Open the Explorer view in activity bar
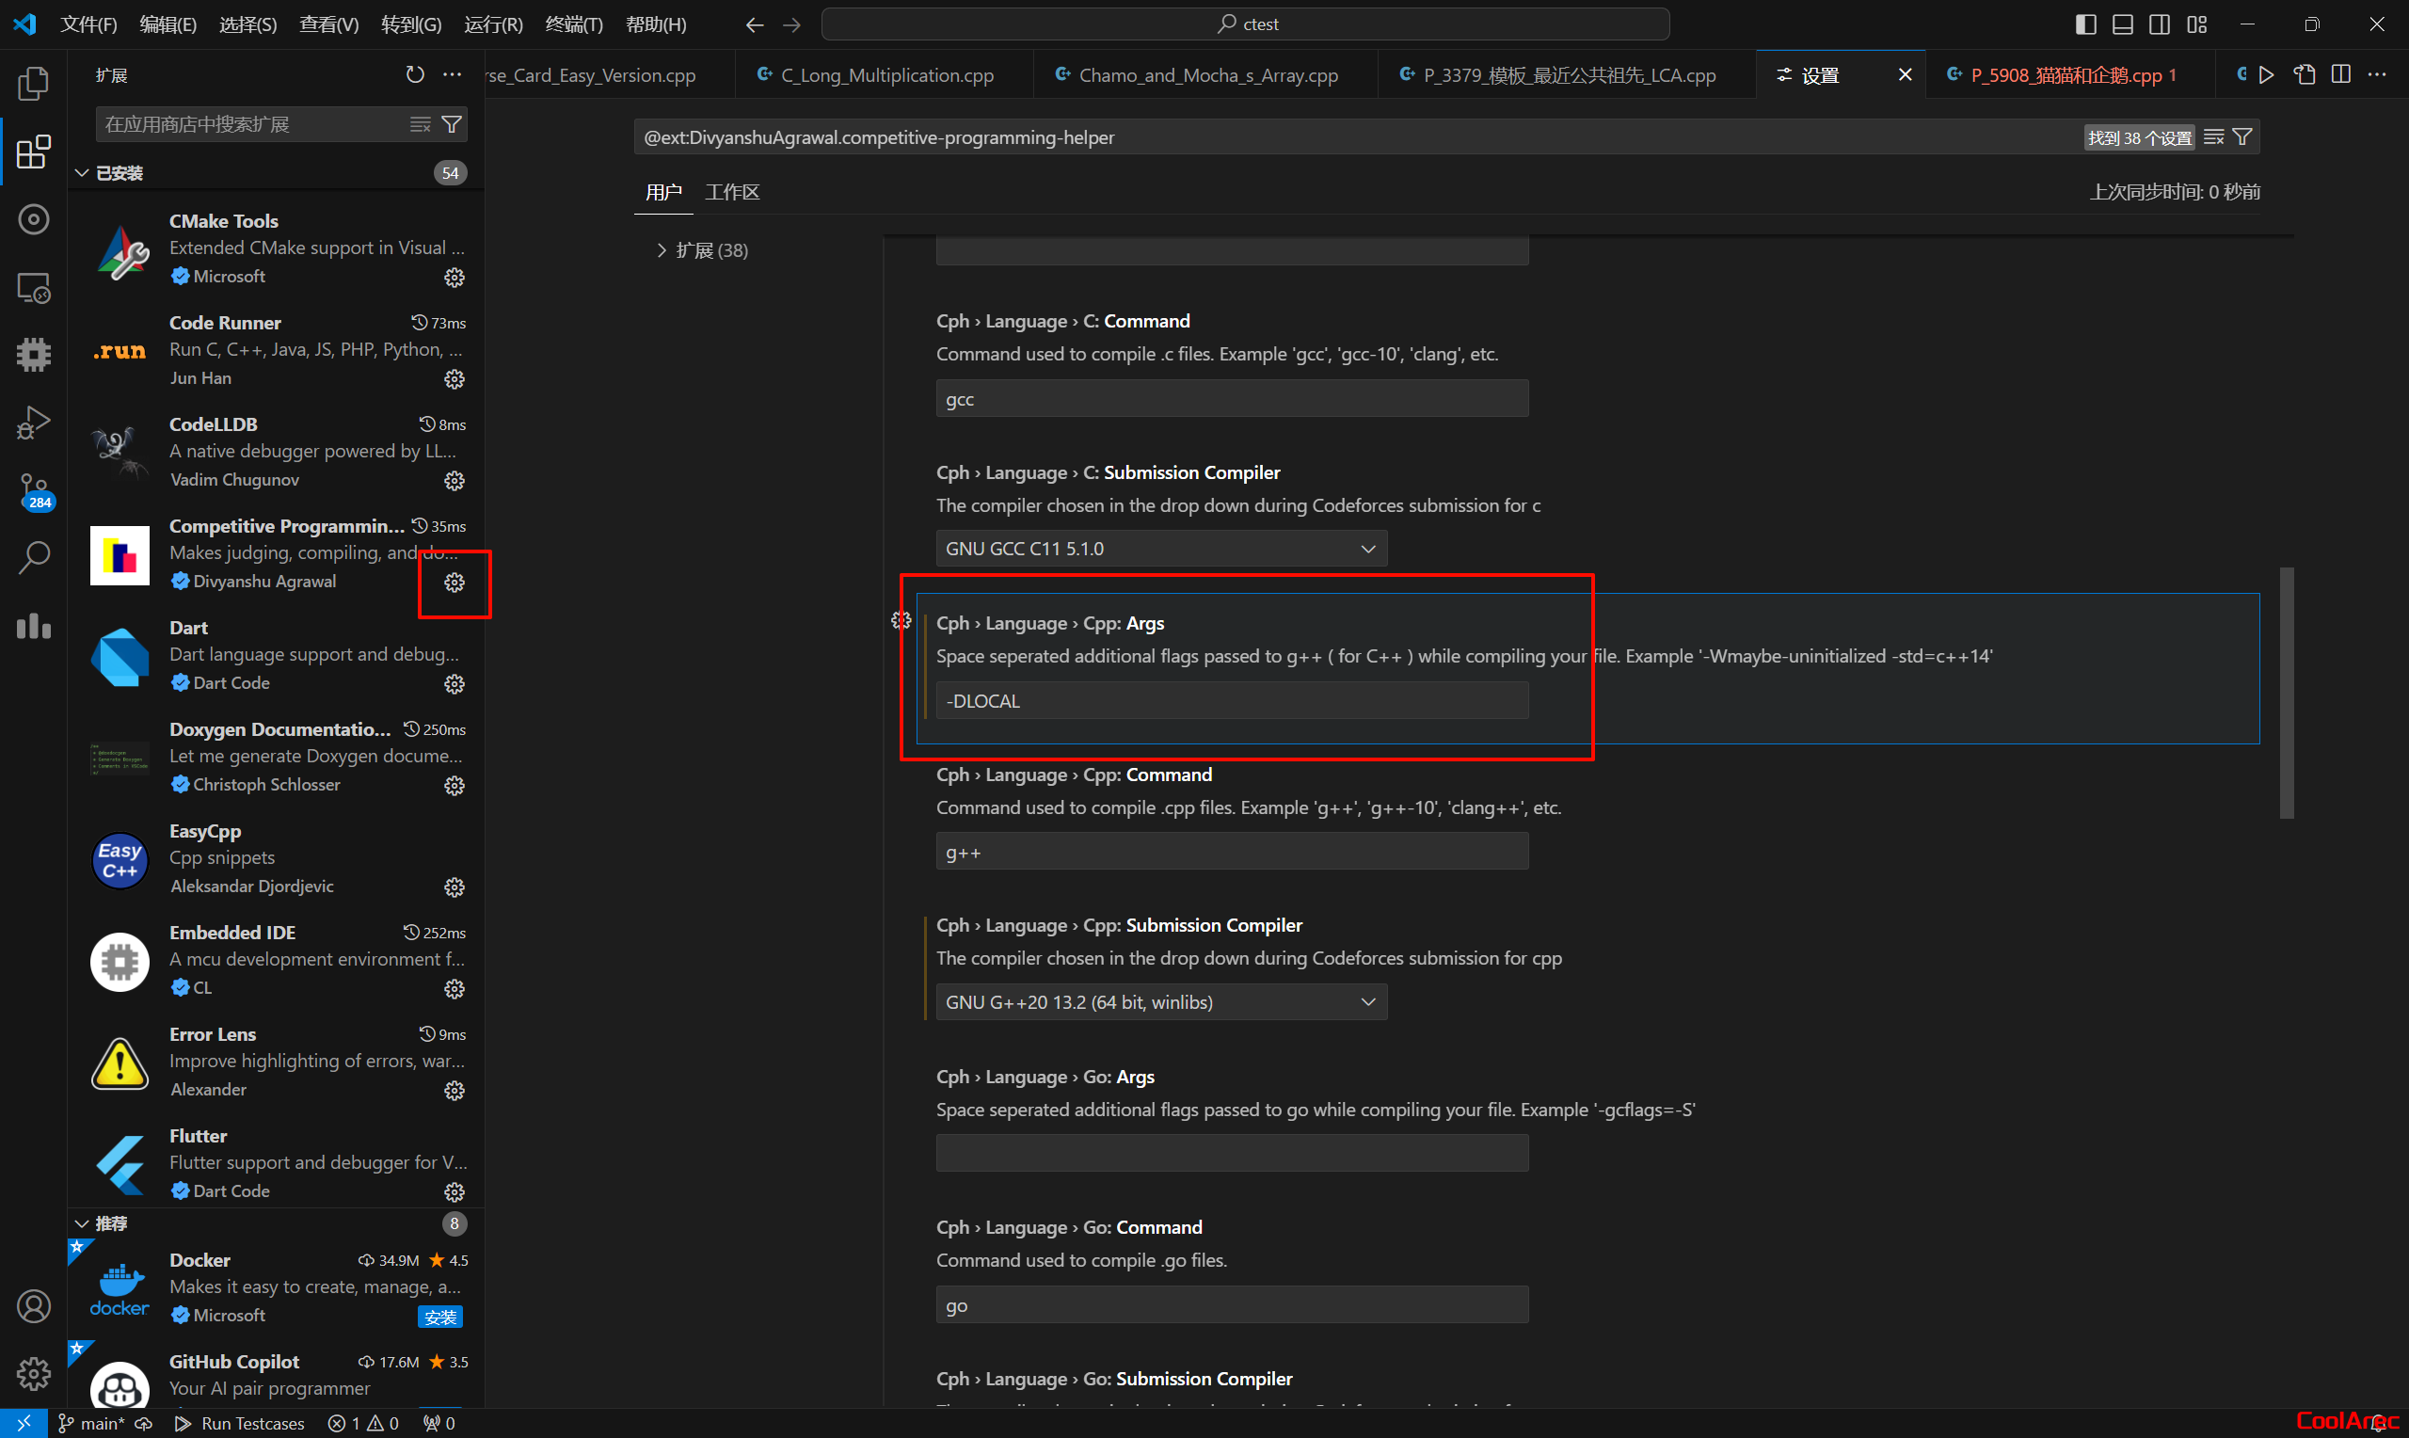This screenshot has width=2409, height=1438. (33, 85)
